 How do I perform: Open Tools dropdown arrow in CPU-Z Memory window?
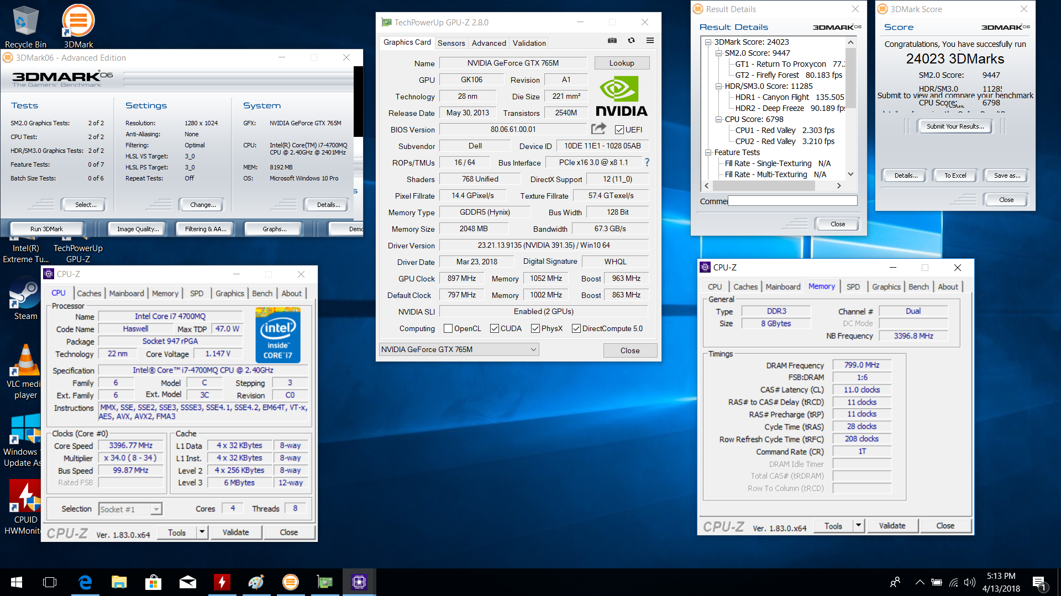click(x=859, y=525)
